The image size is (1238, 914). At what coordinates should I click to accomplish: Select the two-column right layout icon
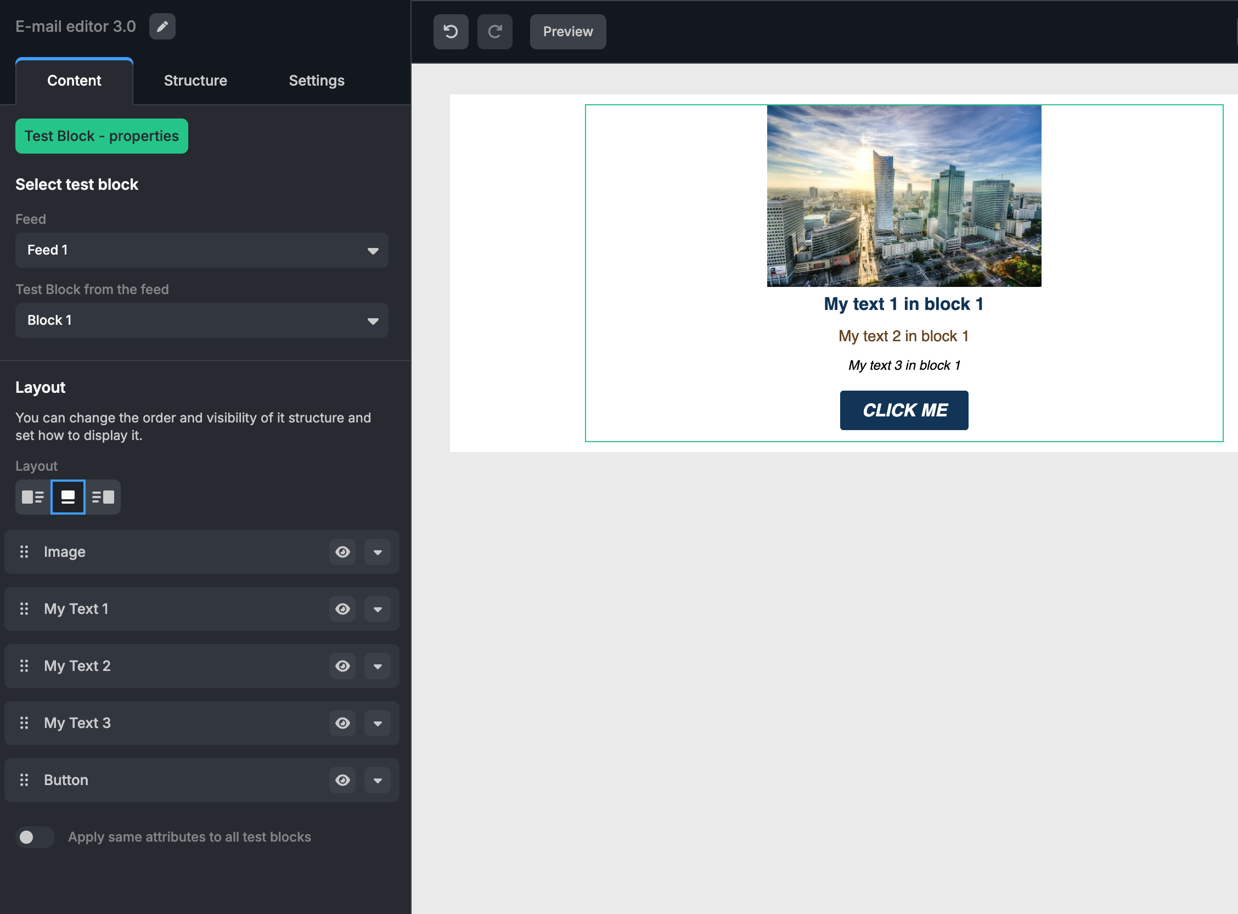[x=104, y=497]
